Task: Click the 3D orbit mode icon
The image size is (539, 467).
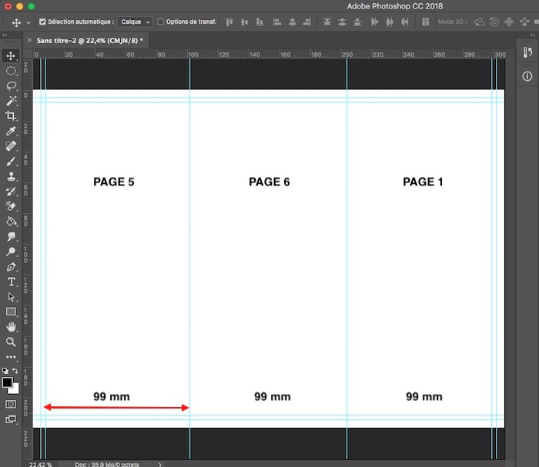Action: pyautogui.click(x=479, y=22)
